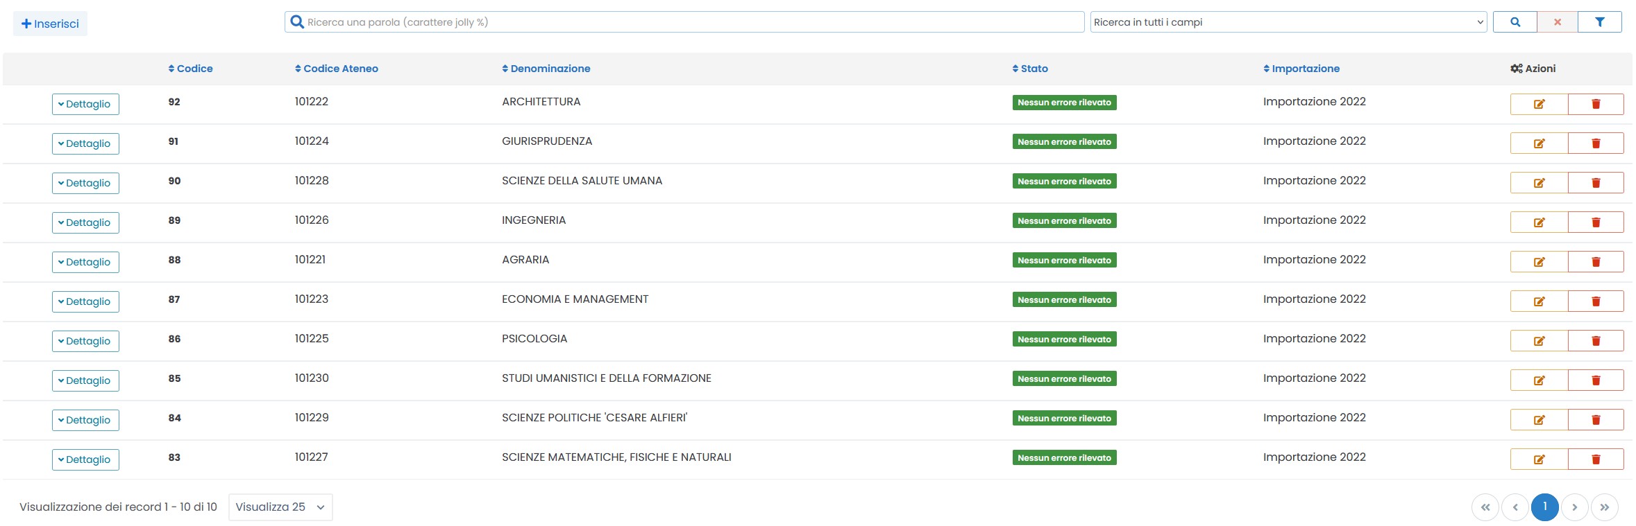Go to page 1 in pagination
Image resolution: width=1636 pixels, height=526 pixels.
(1544, 507)
